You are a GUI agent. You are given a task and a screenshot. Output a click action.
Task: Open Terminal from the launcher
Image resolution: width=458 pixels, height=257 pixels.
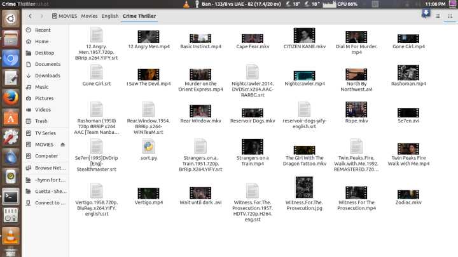tap(11, 197)
